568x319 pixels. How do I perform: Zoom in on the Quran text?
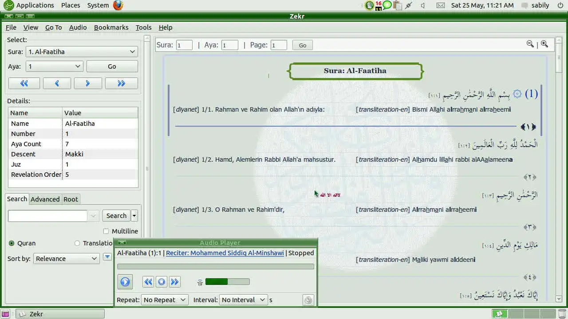[x=544, y=44]
